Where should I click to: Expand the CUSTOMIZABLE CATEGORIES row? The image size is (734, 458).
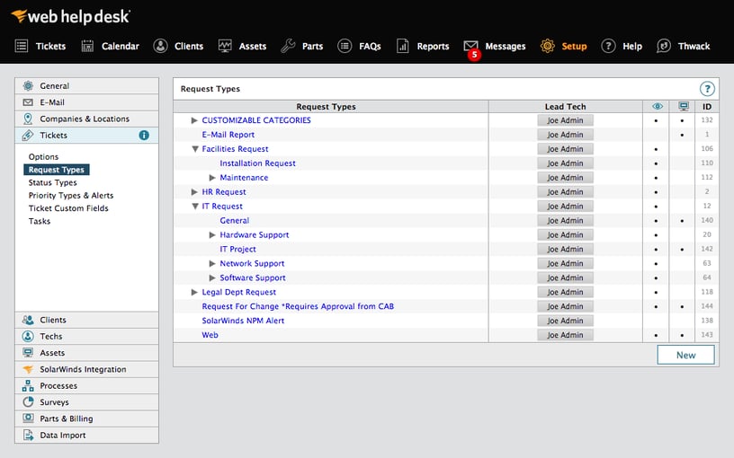click(x=194, y=120)
